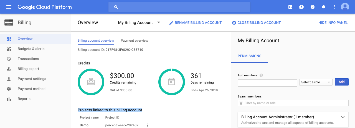The width and height of the screenshot is (355, 128).
Task: Click the demo project name
Action: pyautogui.click(x=84, y=125)
